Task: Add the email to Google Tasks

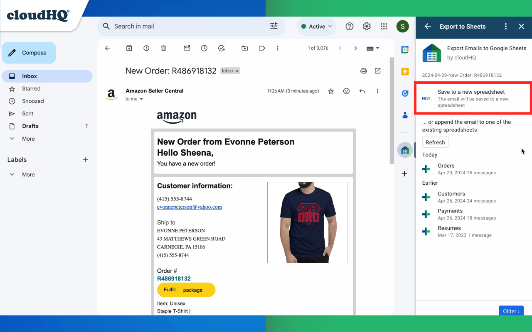Action: point(222,48)
